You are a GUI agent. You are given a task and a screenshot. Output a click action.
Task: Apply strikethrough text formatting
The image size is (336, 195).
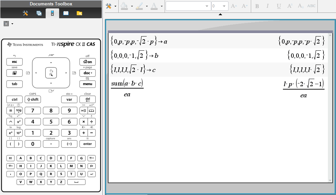pyautogui.click(x=311, y=6)
